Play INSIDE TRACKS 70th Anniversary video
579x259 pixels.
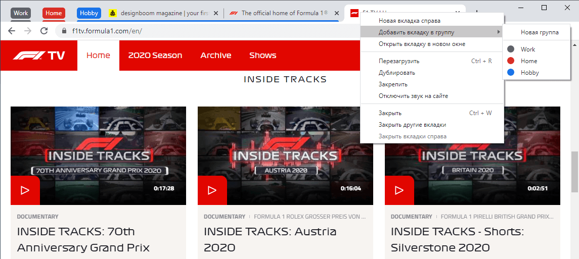pyautogui.click(x=25, y=190)
